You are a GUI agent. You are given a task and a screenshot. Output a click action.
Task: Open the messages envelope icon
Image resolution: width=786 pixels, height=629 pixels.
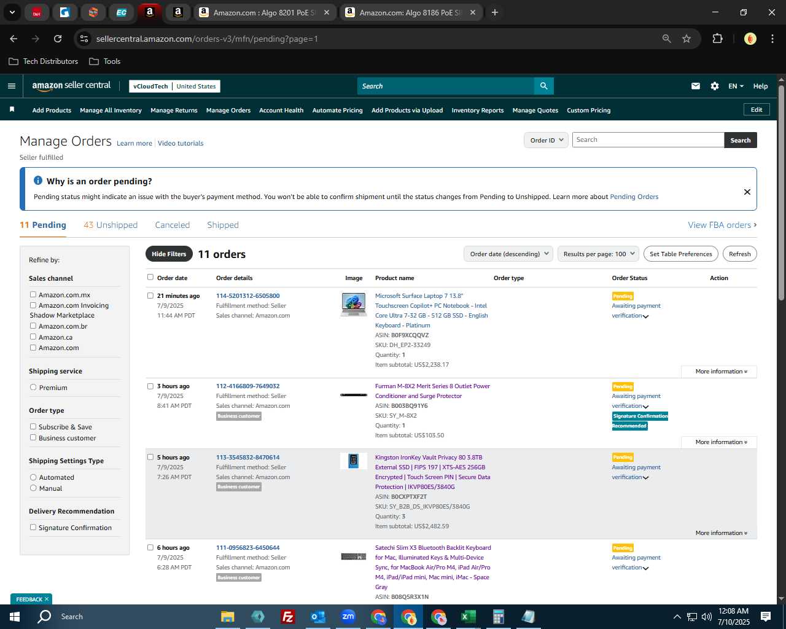[696, 86]
